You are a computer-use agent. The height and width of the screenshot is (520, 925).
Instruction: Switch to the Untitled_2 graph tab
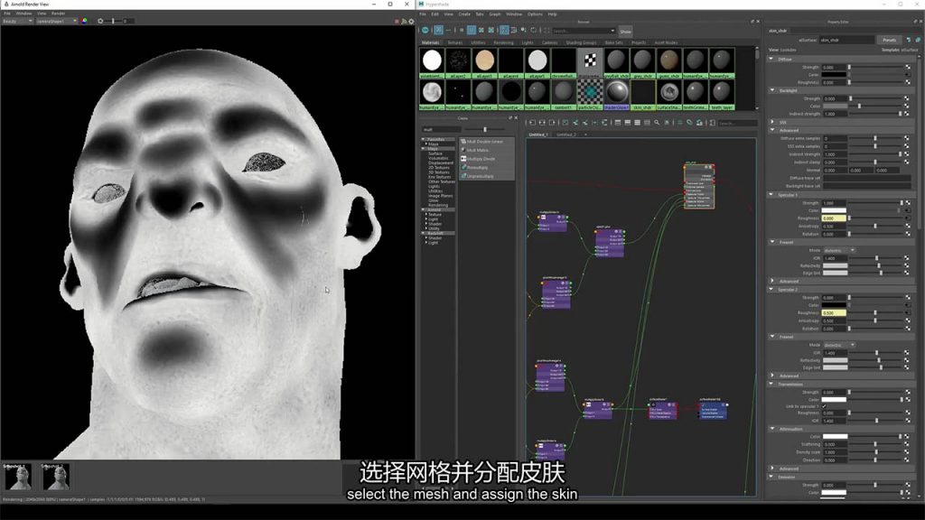pyautogui.click(x=566, y=135)
